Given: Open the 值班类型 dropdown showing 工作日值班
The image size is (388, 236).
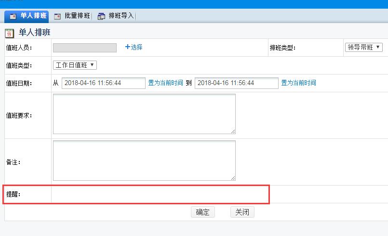Looking at the screenshot, I should pyautogui.click(x=75, y=65).
